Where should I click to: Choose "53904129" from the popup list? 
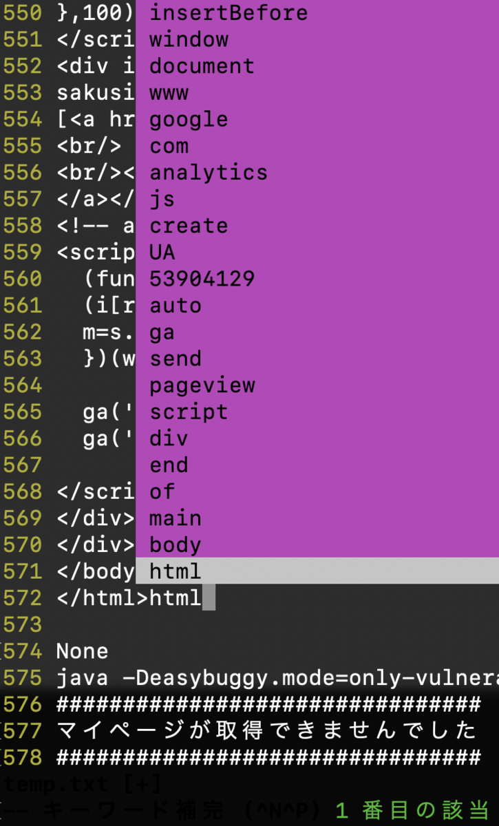tap(201, 279)
